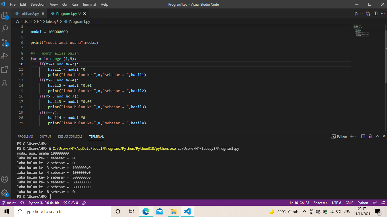Open the Run and Debug view
The image size is (387, 217).
point(5,56)
